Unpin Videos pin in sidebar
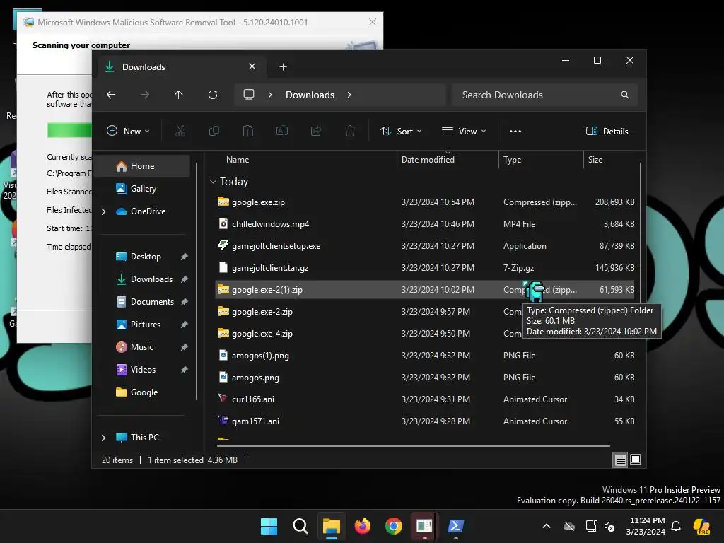Screen dimensions: 724x543 click(185, 370)
